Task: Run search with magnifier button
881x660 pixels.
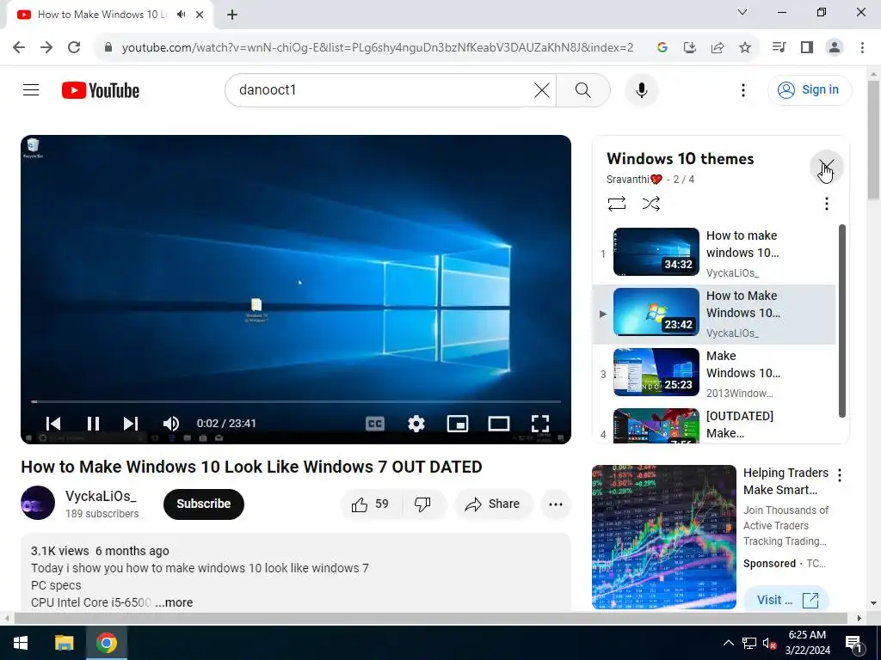Action: coord(582,89)
